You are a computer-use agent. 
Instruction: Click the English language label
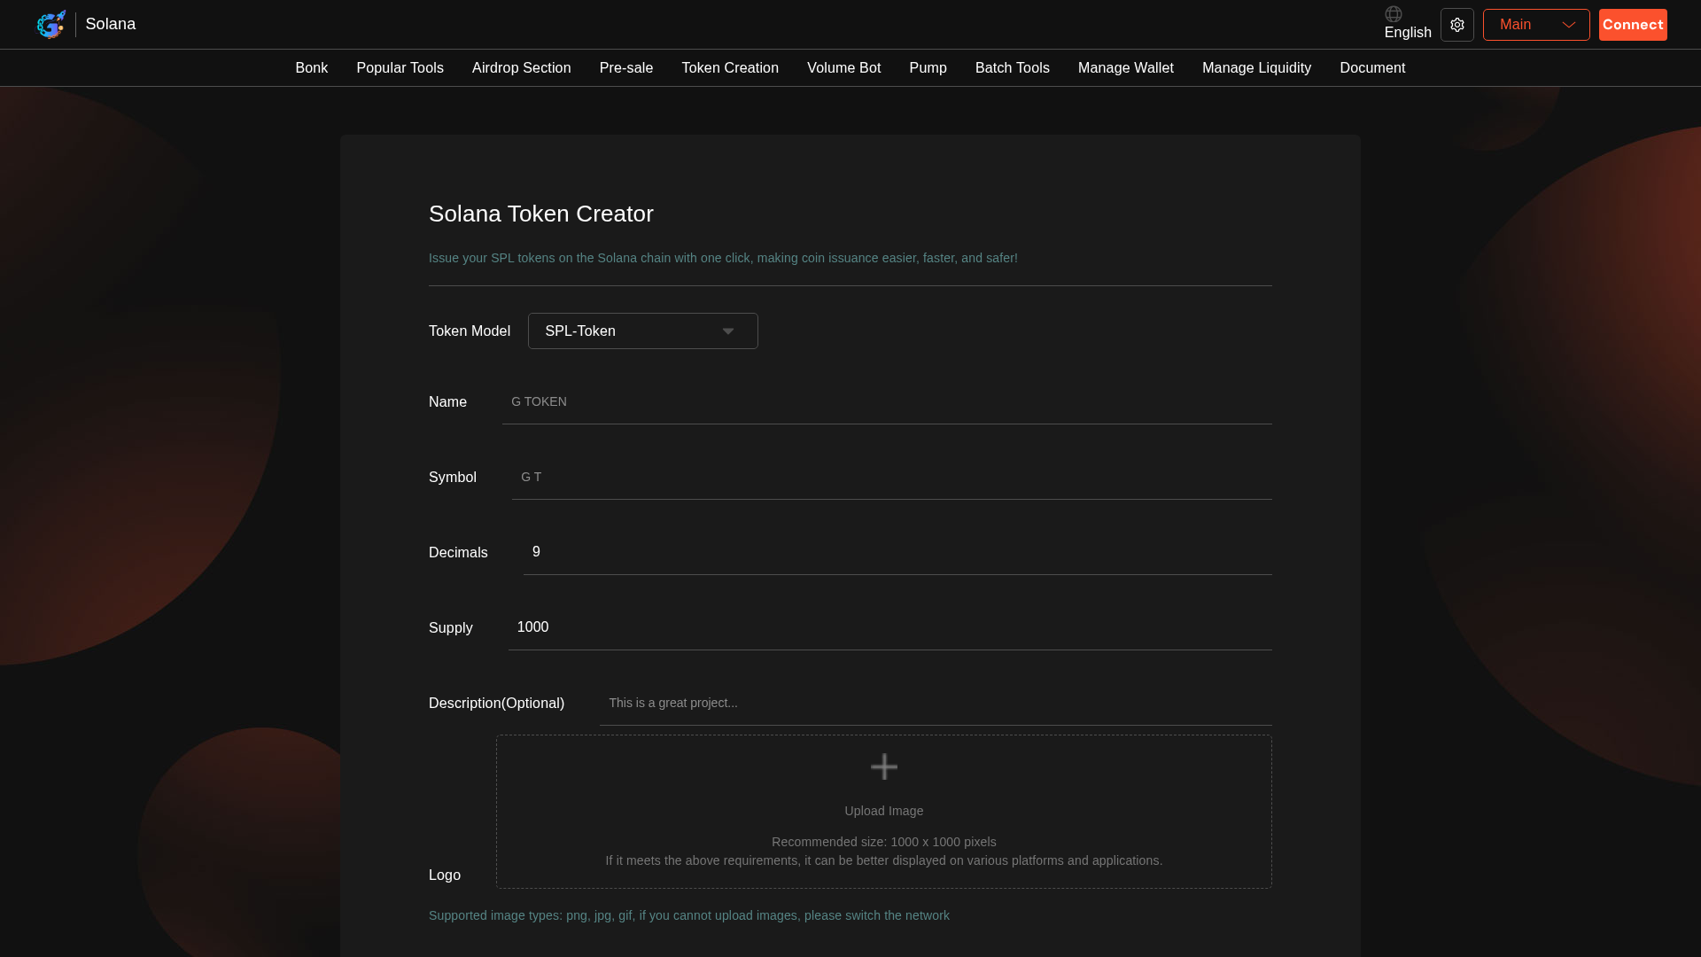click(1408, 33)
